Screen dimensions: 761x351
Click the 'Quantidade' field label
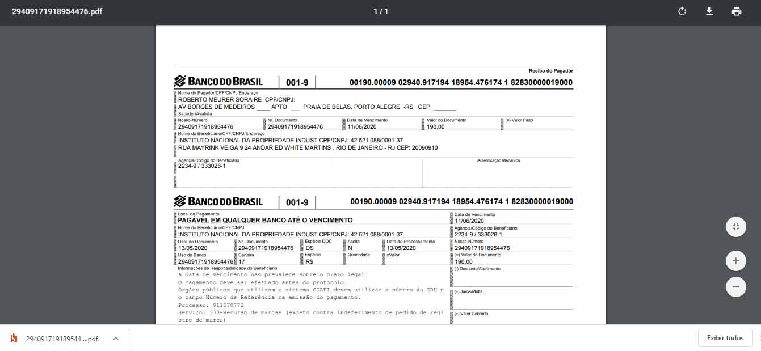(359, 255)
